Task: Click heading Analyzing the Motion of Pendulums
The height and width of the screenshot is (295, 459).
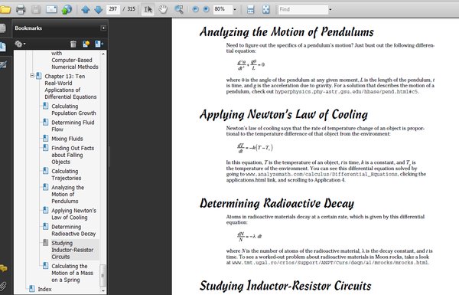Action: tap(287, 32)
